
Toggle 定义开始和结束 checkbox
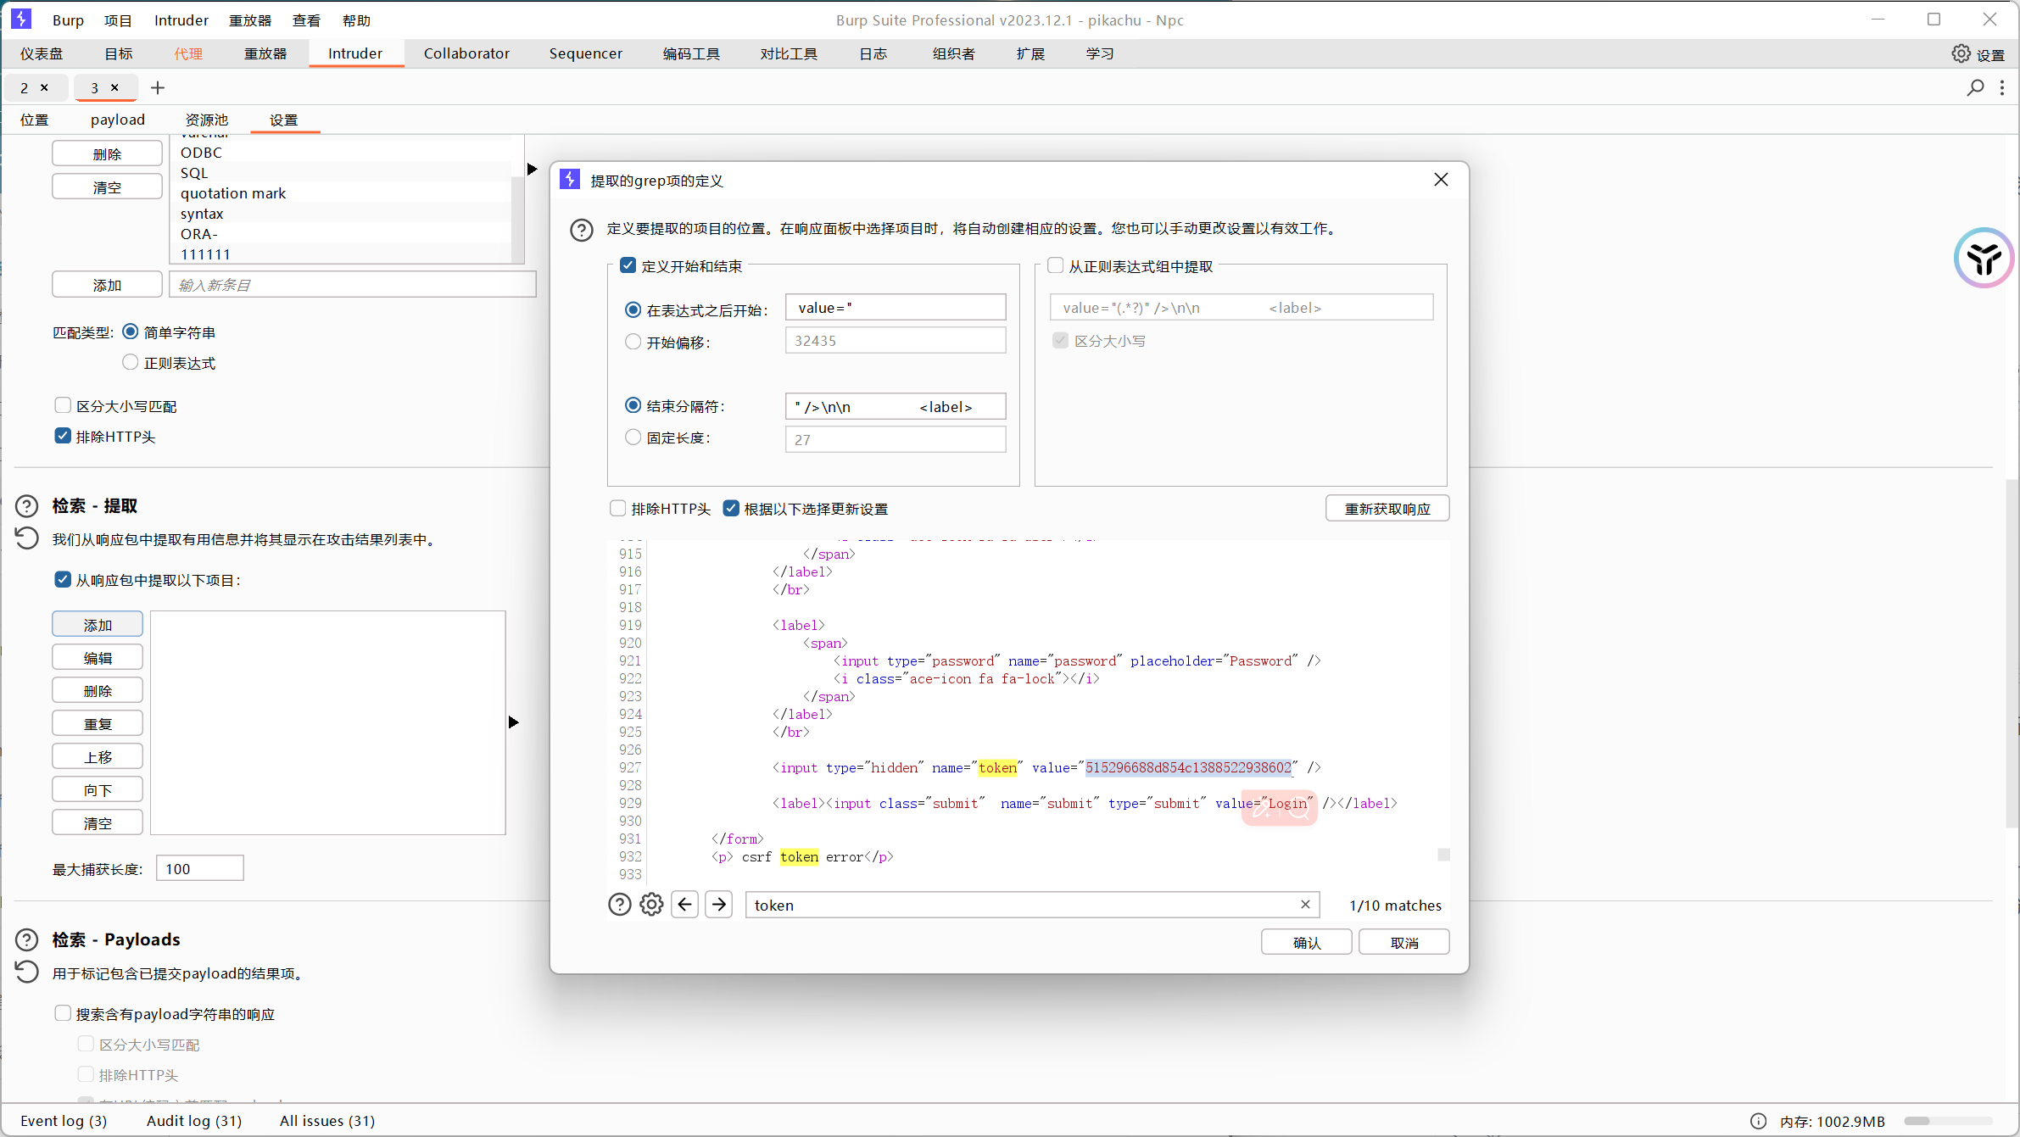pos(628,266)
